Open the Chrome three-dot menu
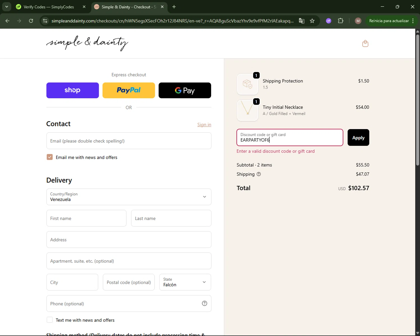Screen dimensions: 420x336 click(x=413, y=21)
